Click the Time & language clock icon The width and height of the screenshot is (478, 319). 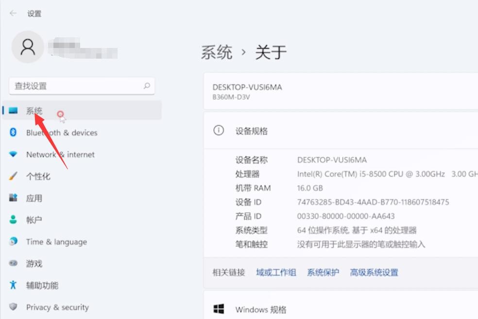pyautogui.click(x=13, y=241)
